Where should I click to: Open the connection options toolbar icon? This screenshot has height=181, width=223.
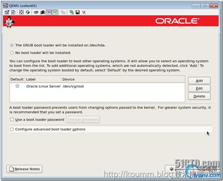click(x=7, y=12)
